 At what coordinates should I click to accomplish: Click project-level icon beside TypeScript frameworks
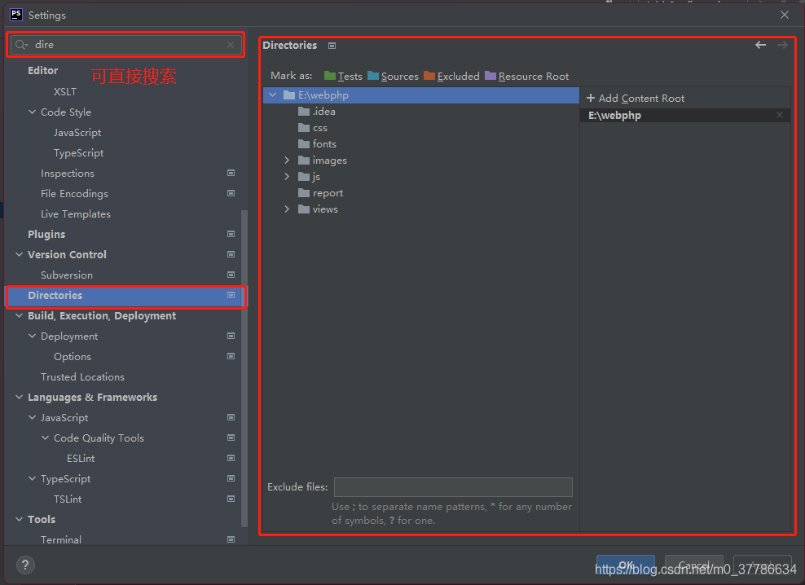[231, 478]
